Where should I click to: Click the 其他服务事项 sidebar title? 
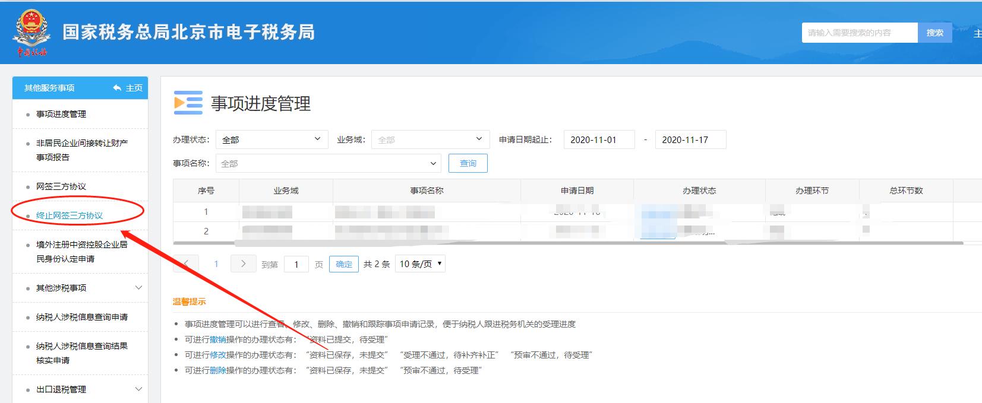click(49, 88)
